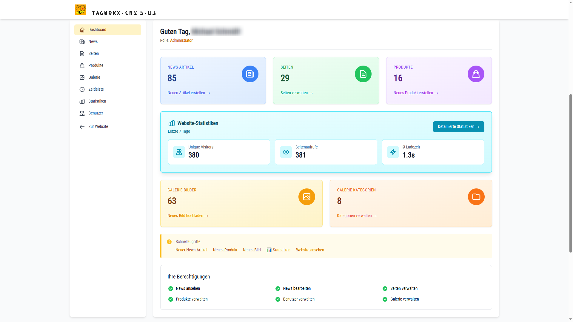
Task: Click the page vertical scrollbar
Action: [x=571, y=173]
